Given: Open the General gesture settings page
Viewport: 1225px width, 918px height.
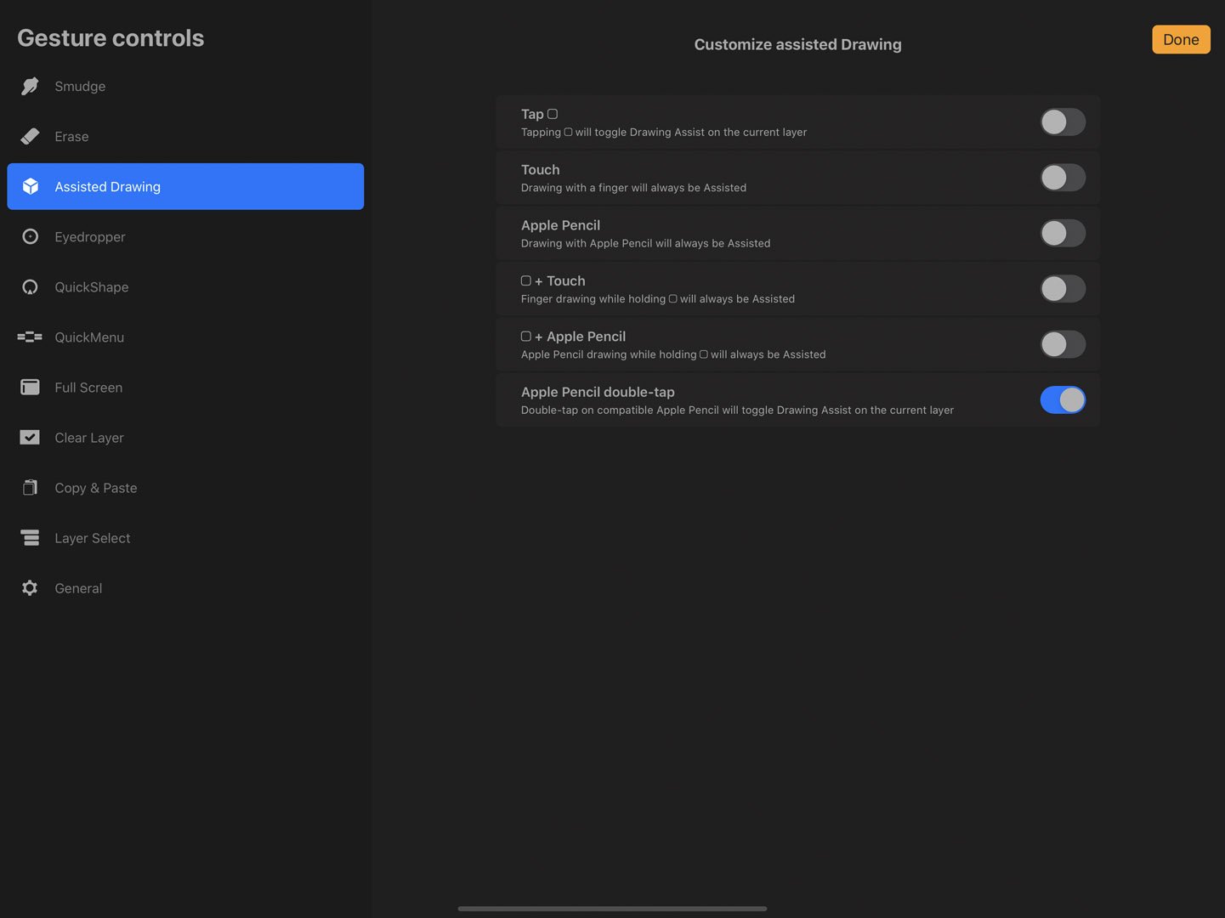Looking at the screenshot, I should [x=78, y=587].
